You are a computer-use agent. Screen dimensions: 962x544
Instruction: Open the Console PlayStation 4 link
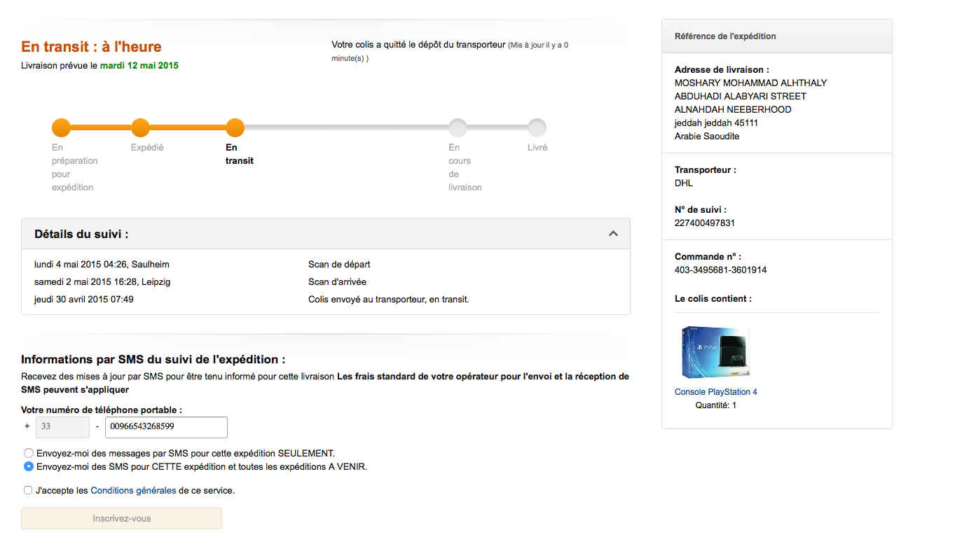715,392
